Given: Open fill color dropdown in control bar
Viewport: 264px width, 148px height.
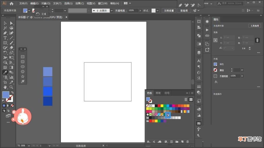Looking at the screenshot, I should 29,11.
